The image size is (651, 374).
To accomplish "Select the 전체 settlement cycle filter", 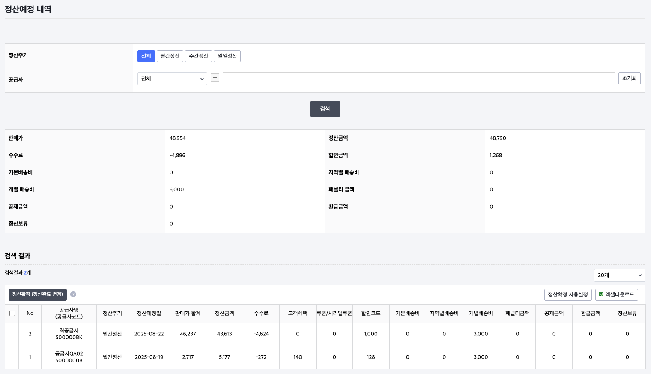I will pos(146,56).
